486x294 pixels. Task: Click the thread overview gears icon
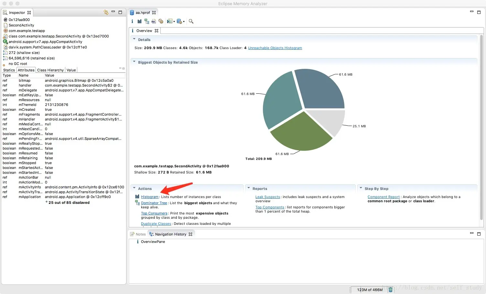click(161, 21)
